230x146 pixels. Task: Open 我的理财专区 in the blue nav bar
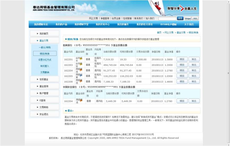[x=41, y=24]
